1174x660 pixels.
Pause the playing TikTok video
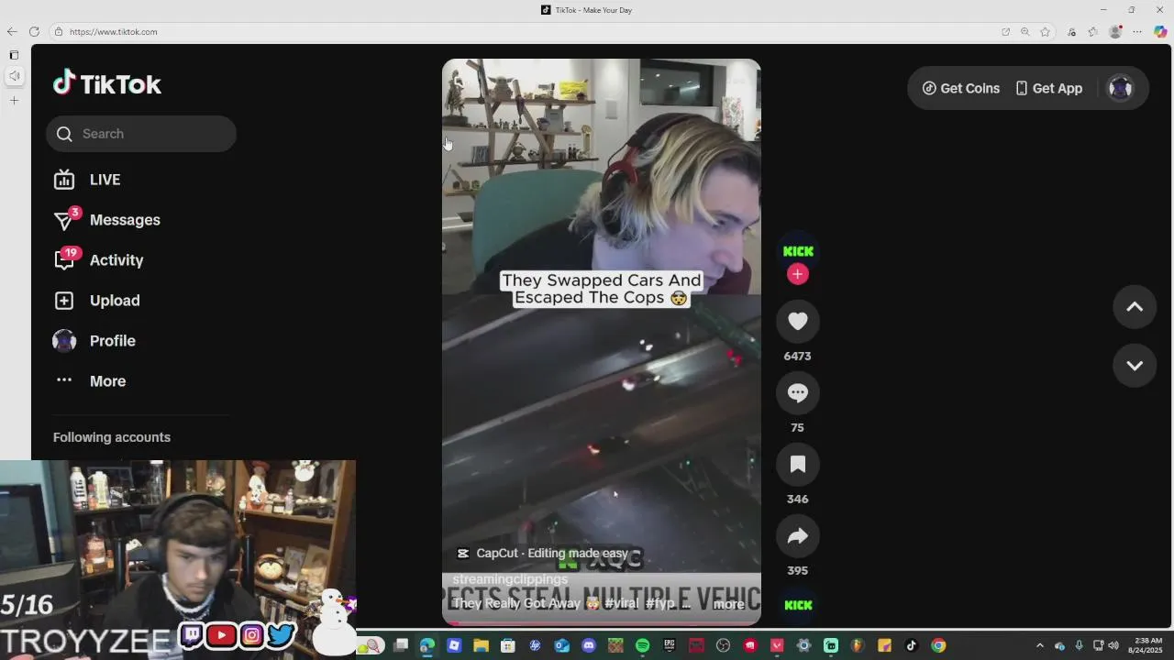[602, 342]
